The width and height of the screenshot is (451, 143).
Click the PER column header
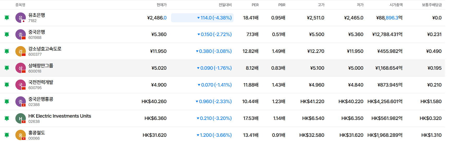click(255, 5)
